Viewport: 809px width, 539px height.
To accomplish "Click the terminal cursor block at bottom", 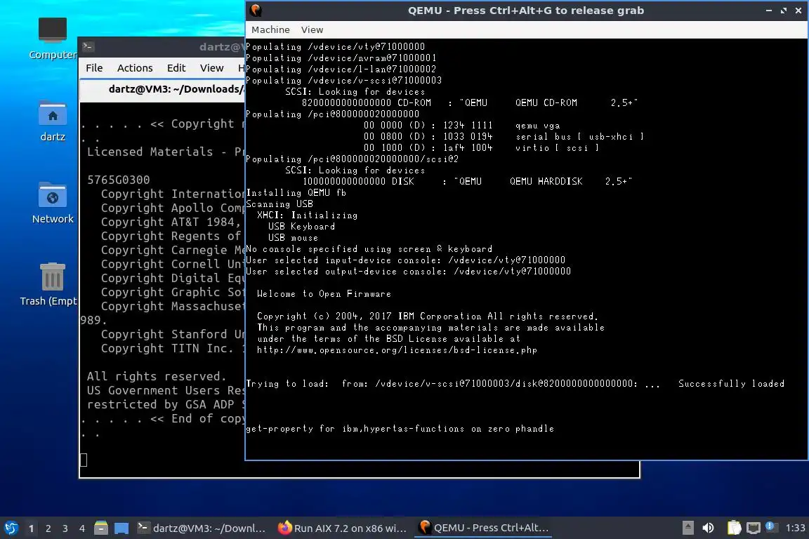I will coord(84,460).
